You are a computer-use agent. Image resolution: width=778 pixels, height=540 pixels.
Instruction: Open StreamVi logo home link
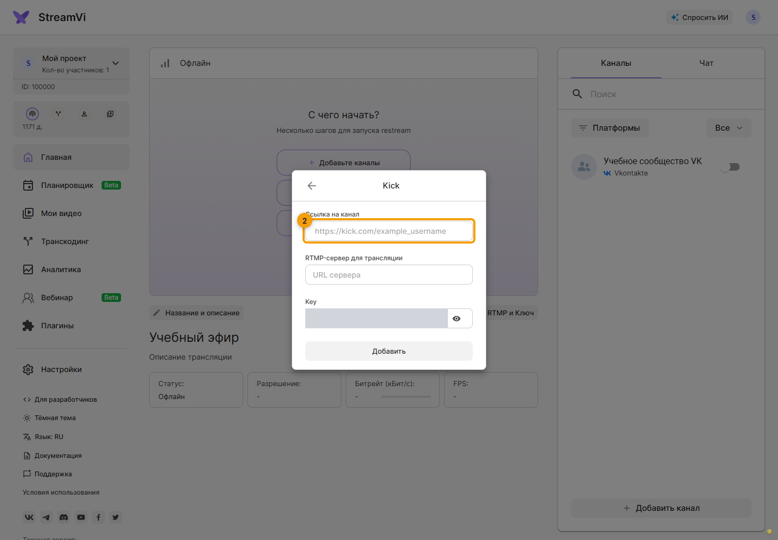[50, 17]
